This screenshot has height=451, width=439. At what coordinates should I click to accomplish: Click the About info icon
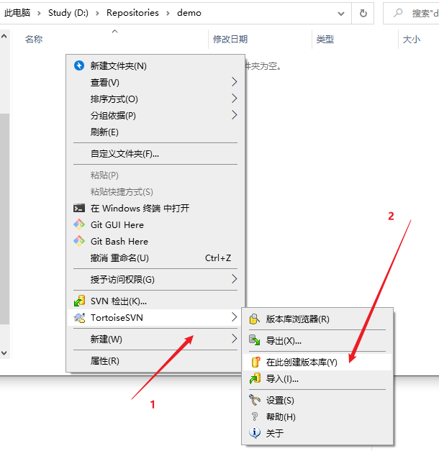255,433
